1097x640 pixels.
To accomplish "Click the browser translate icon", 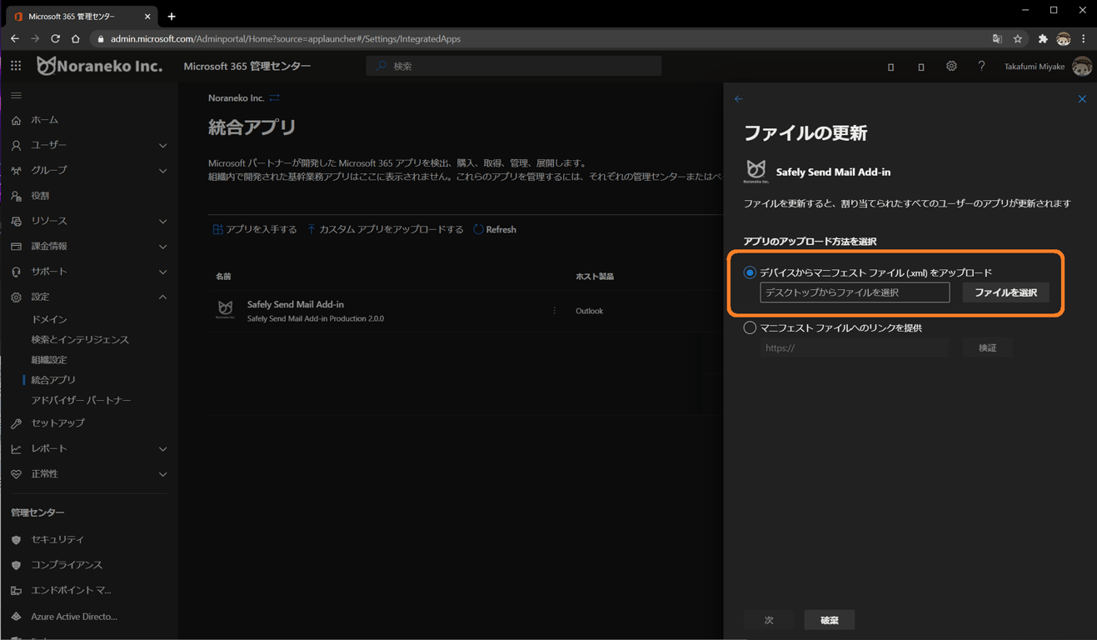I will coord(997,39).
